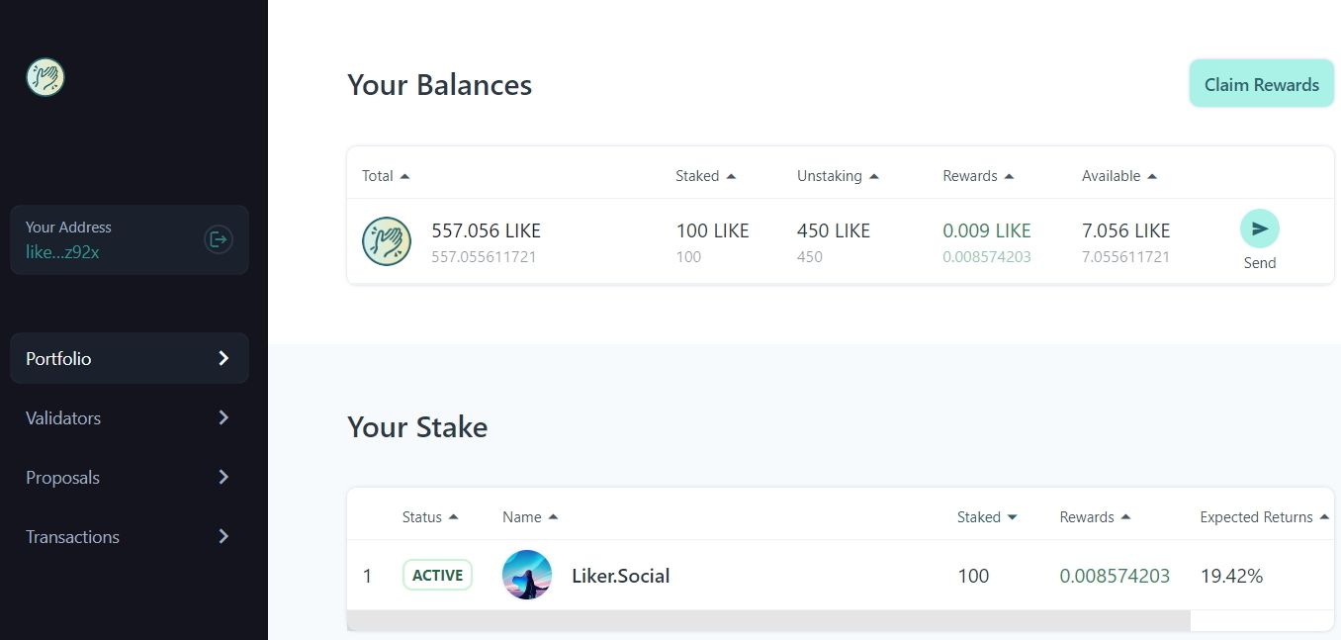Click the horizontal scrollbar under stake table
The image size is (1341, 640).
[767, 621]
